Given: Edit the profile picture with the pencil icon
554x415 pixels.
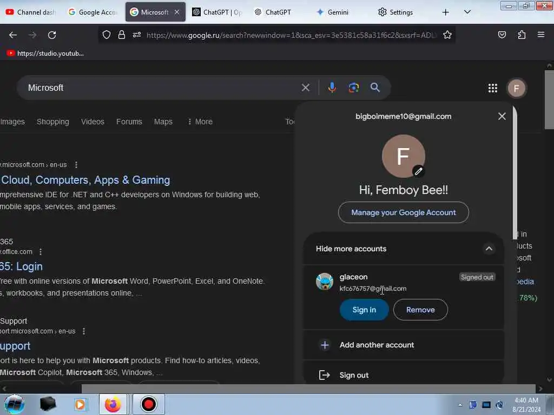Looking at the screenshot, I should point(419,171).
